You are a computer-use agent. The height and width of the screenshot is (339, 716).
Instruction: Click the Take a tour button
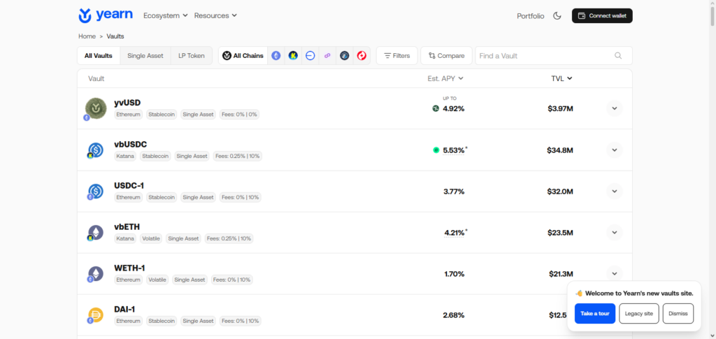coord(594,313)
